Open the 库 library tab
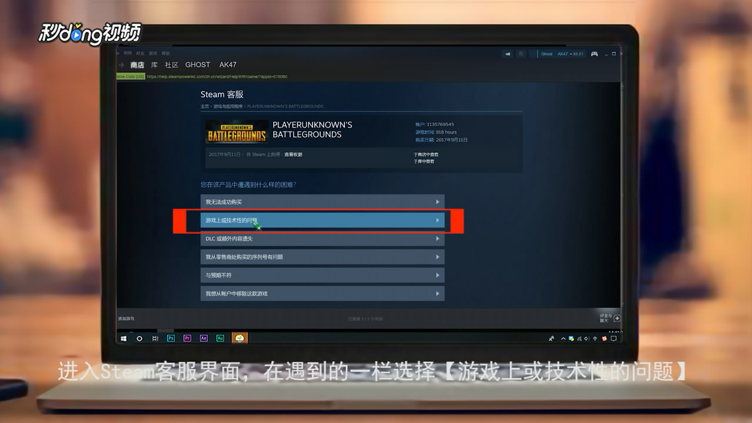The height and width of the screenshot is (423, 752). [155, 65]
